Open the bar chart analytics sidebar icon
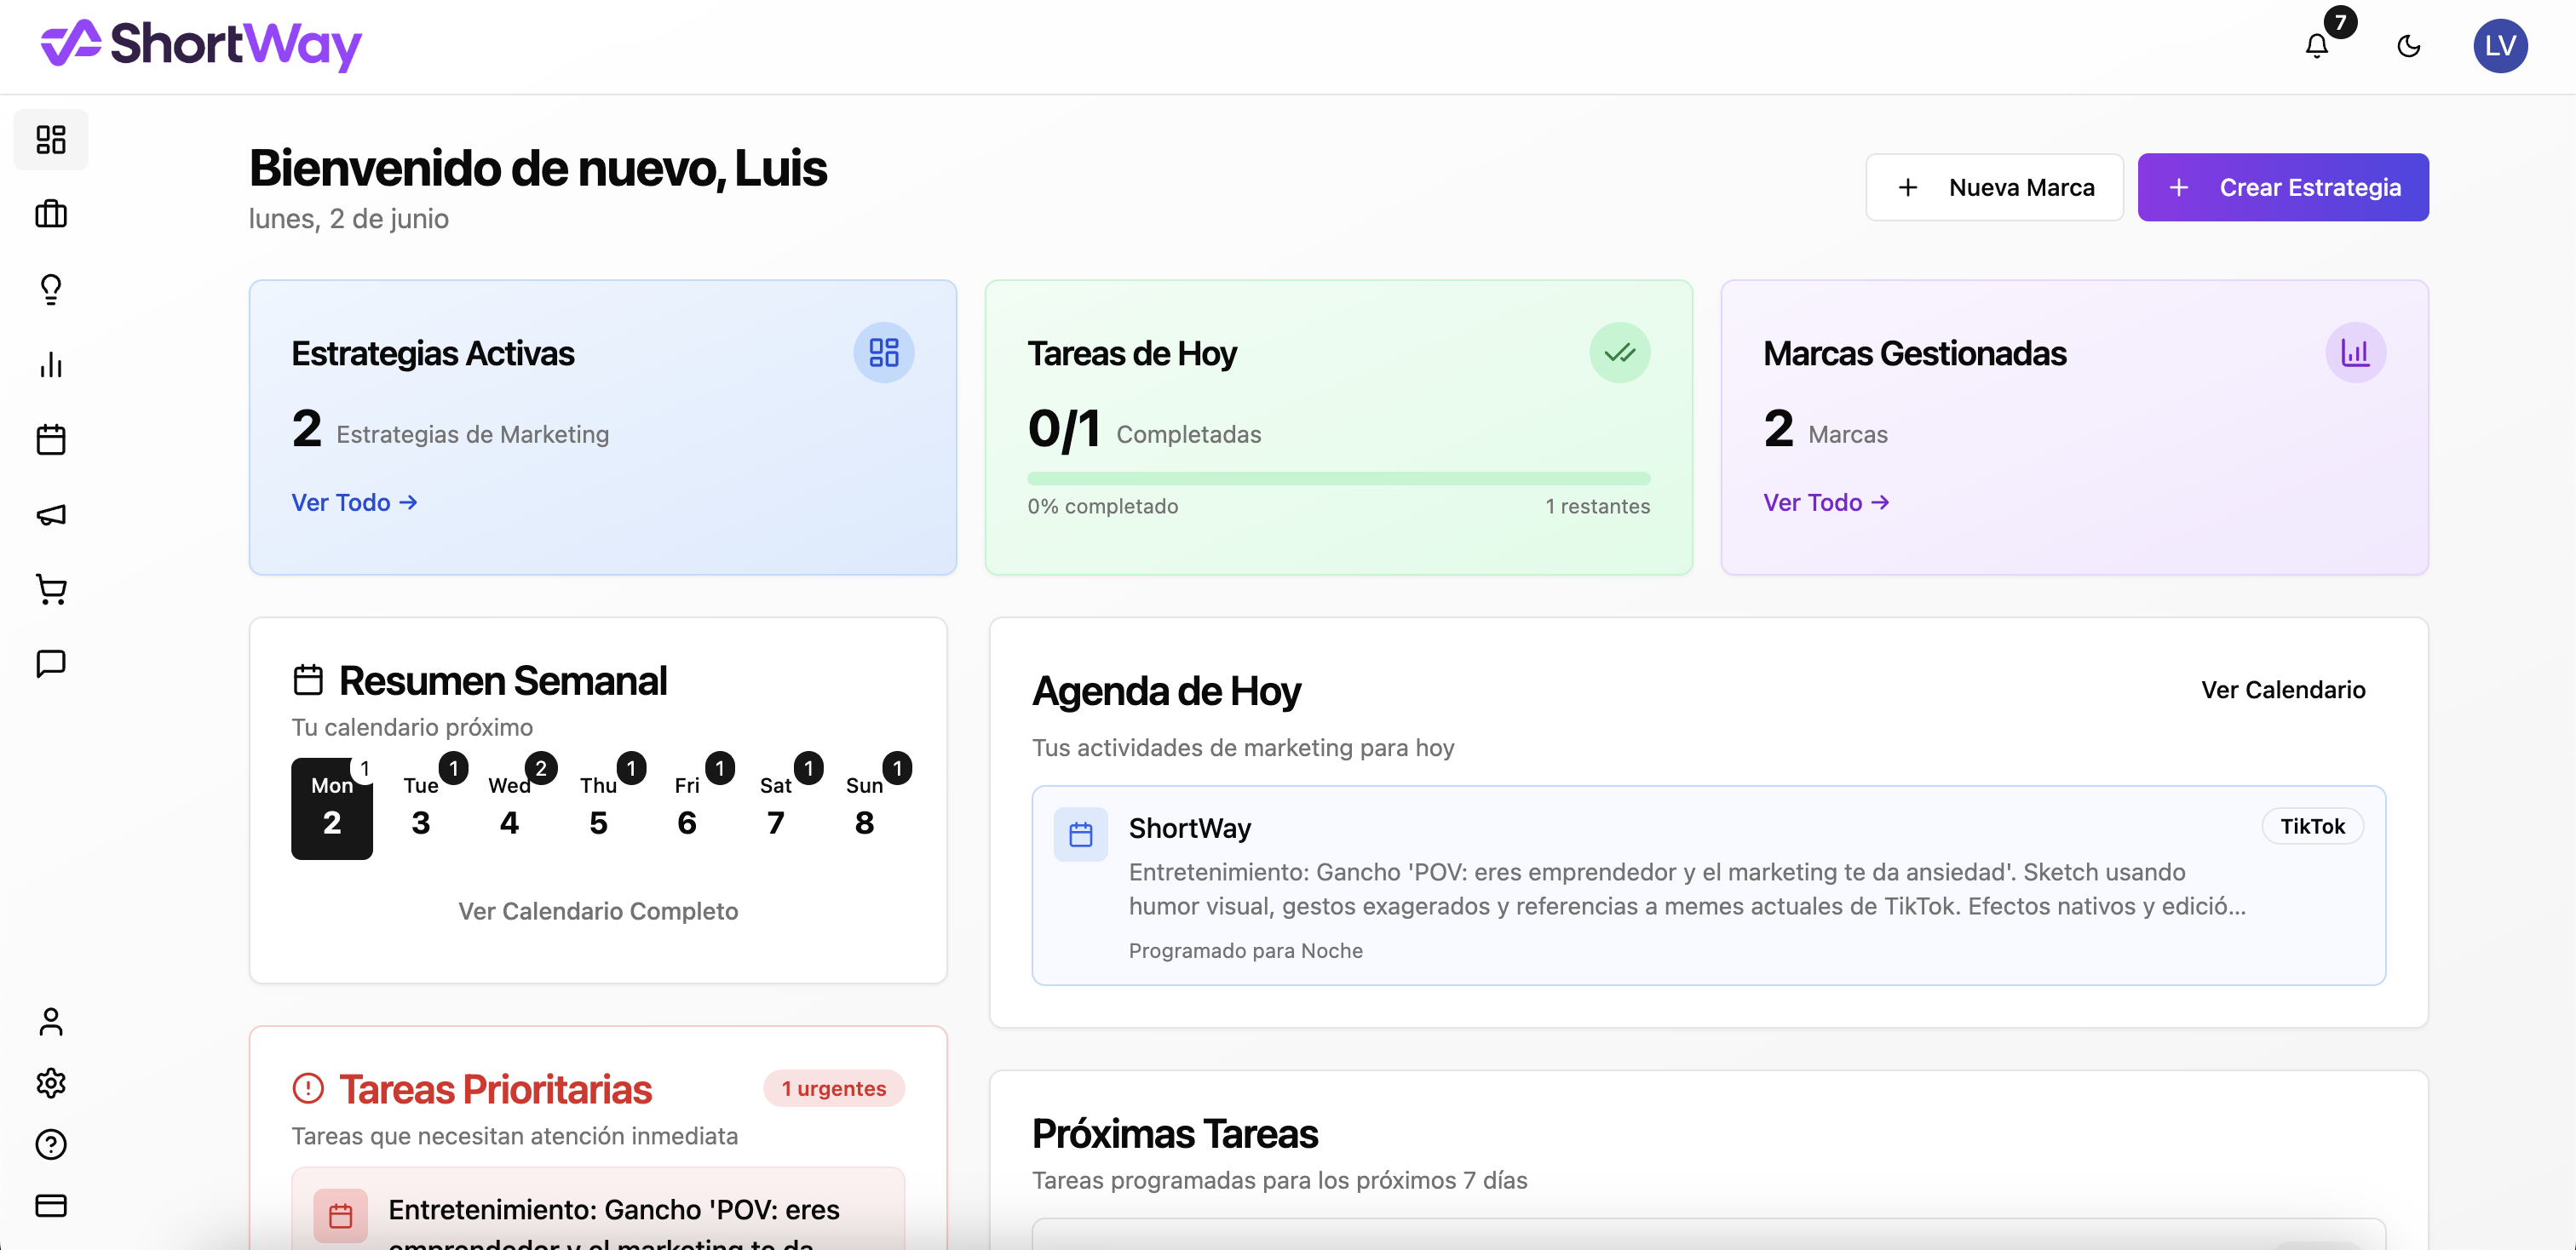Screen dimensions: 2576x1250 51,364
